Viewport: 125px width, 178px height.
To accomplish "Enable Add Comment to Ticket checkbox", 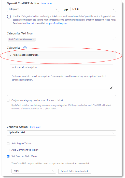I will coord(8,150).
